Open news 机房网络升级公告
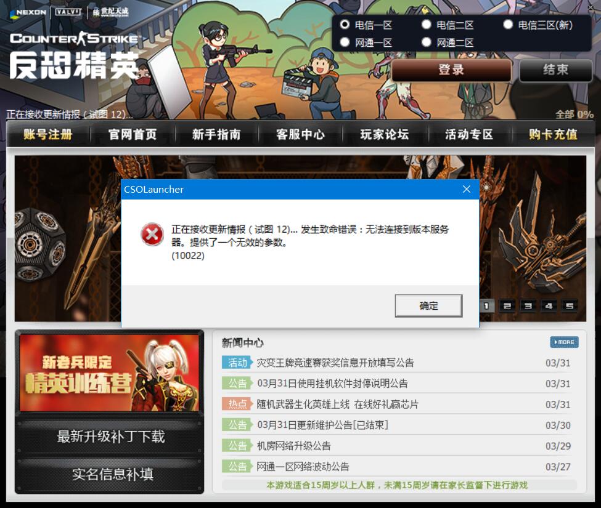Image resolution: width=601 pixels, height=508 pixels. tap(293, 446)
